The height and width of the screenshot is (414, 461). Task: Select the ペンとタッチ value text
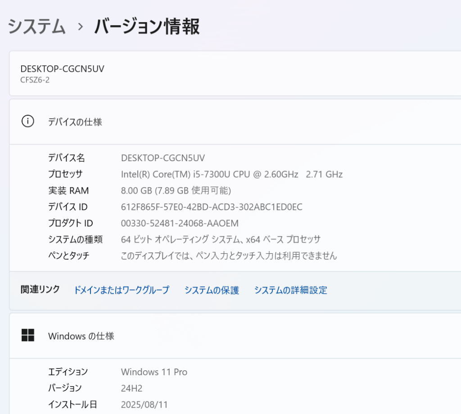(229, 256)
